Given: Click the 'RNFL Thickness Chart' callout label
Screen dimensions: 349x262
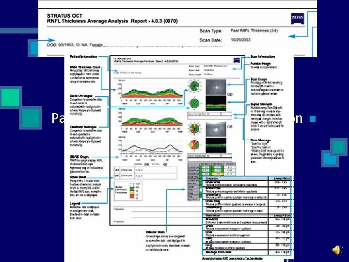Looking at the screenshot, I should 85,67.
